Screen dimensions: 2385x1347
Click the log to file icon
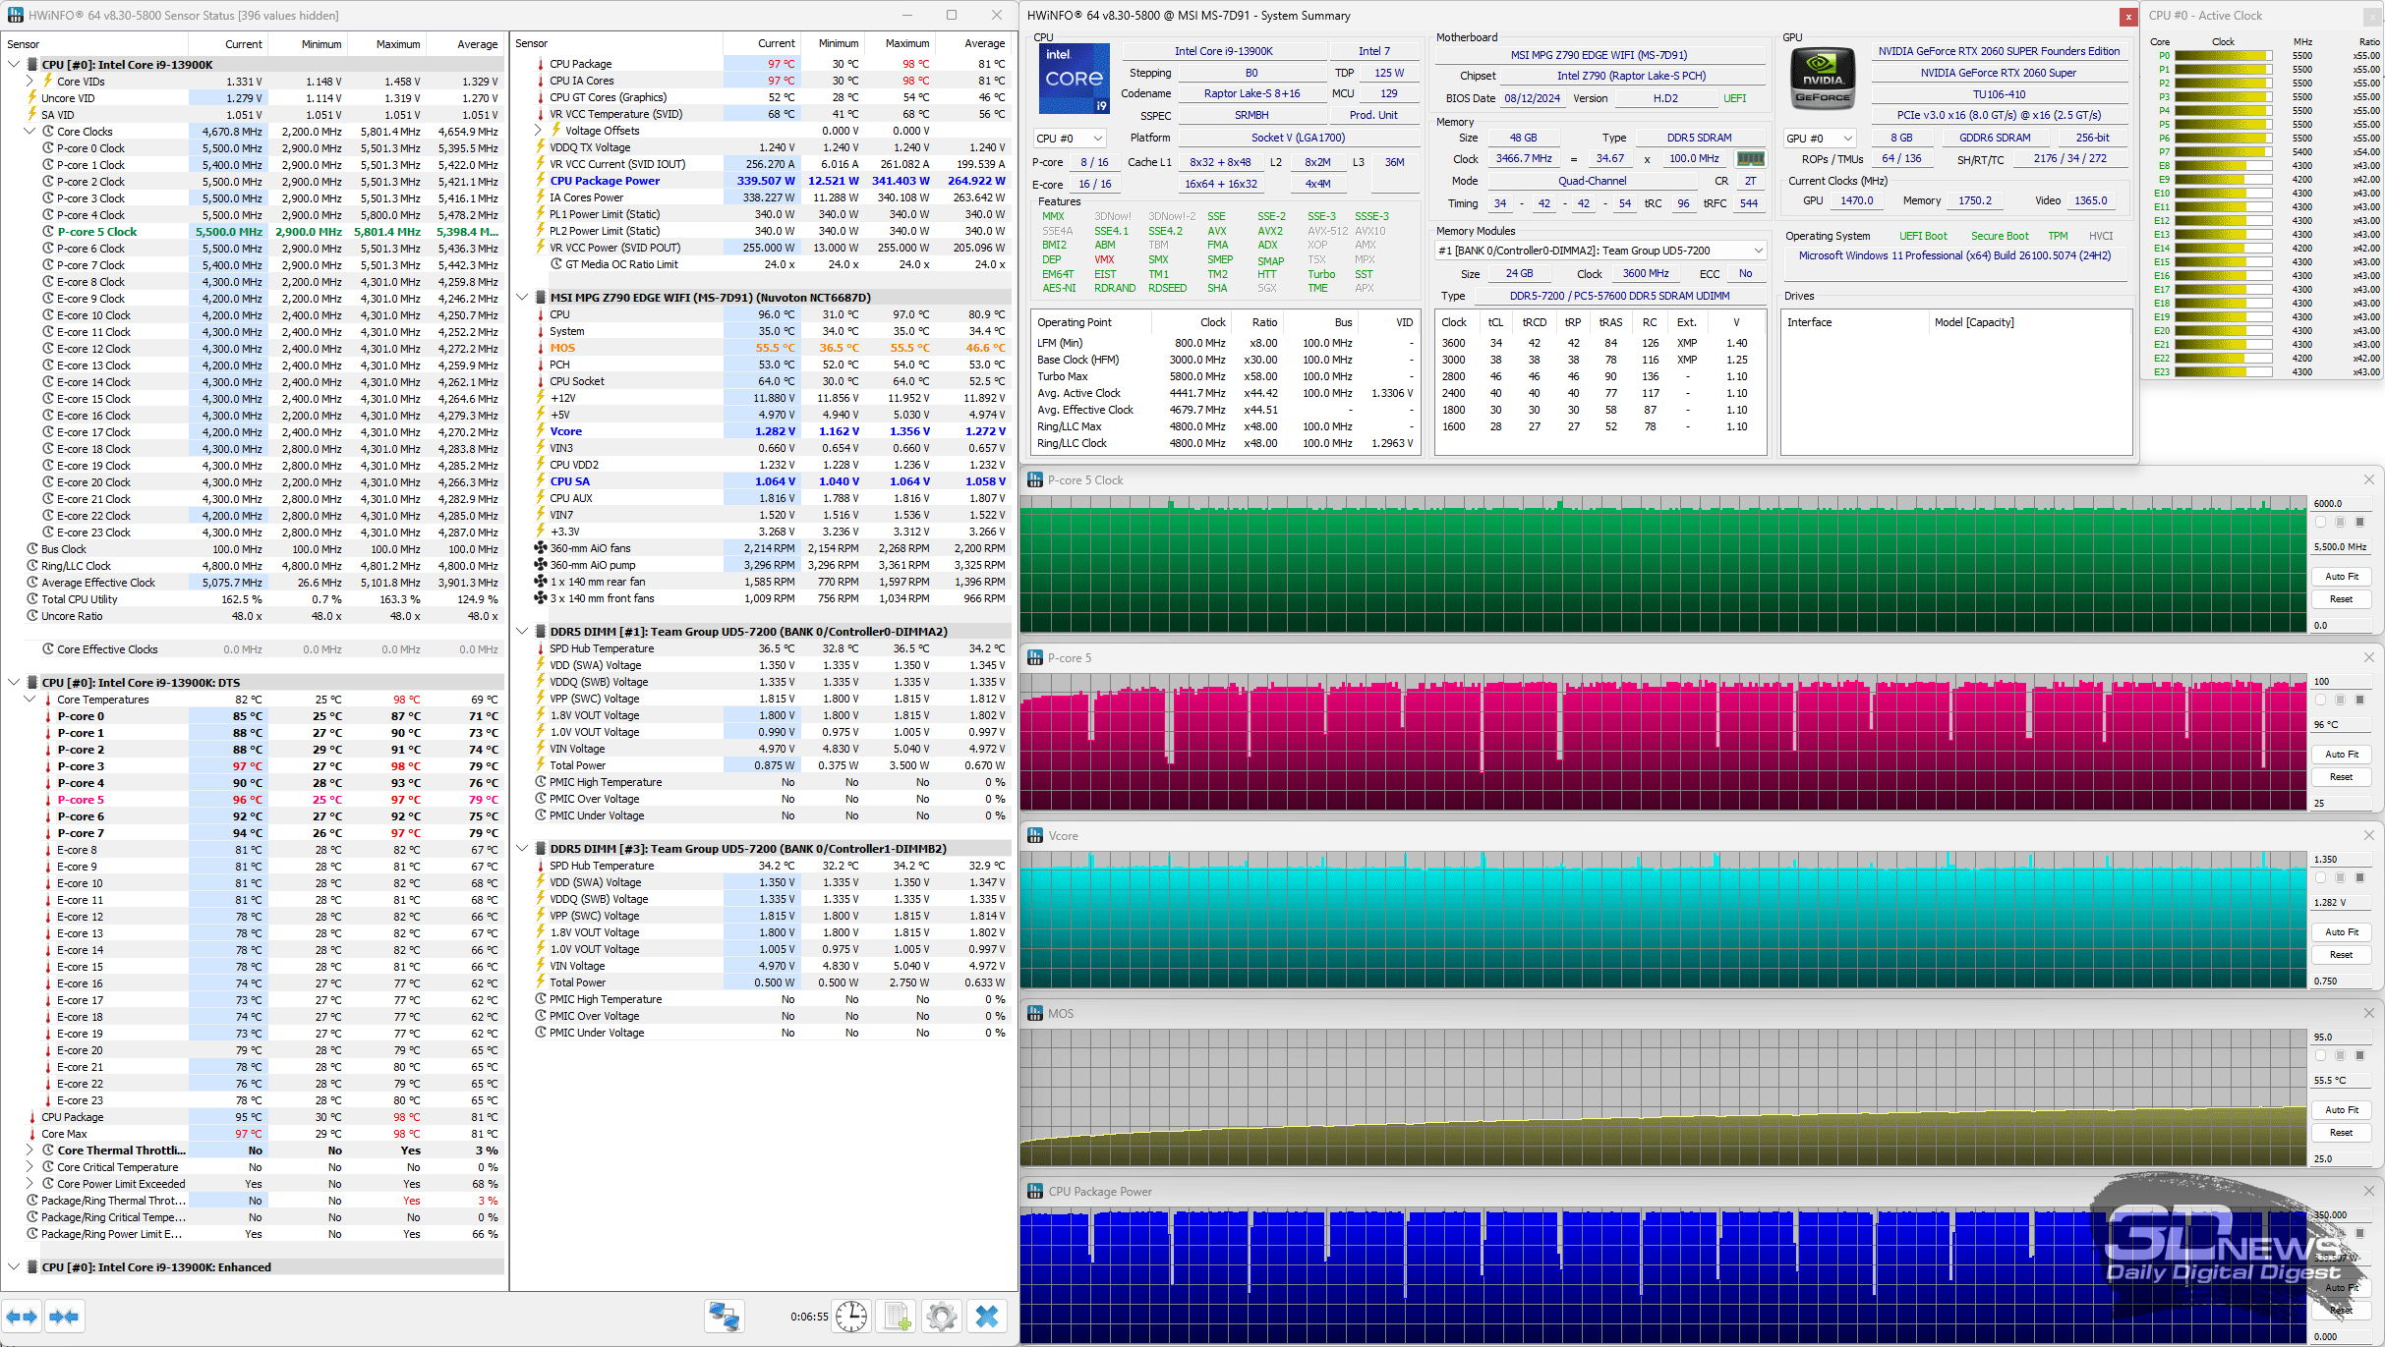point(898,1317)
